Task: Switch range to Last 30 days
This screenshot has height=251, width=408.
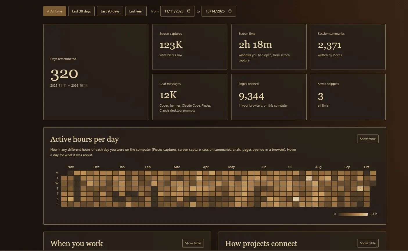Action: point(81,11)
